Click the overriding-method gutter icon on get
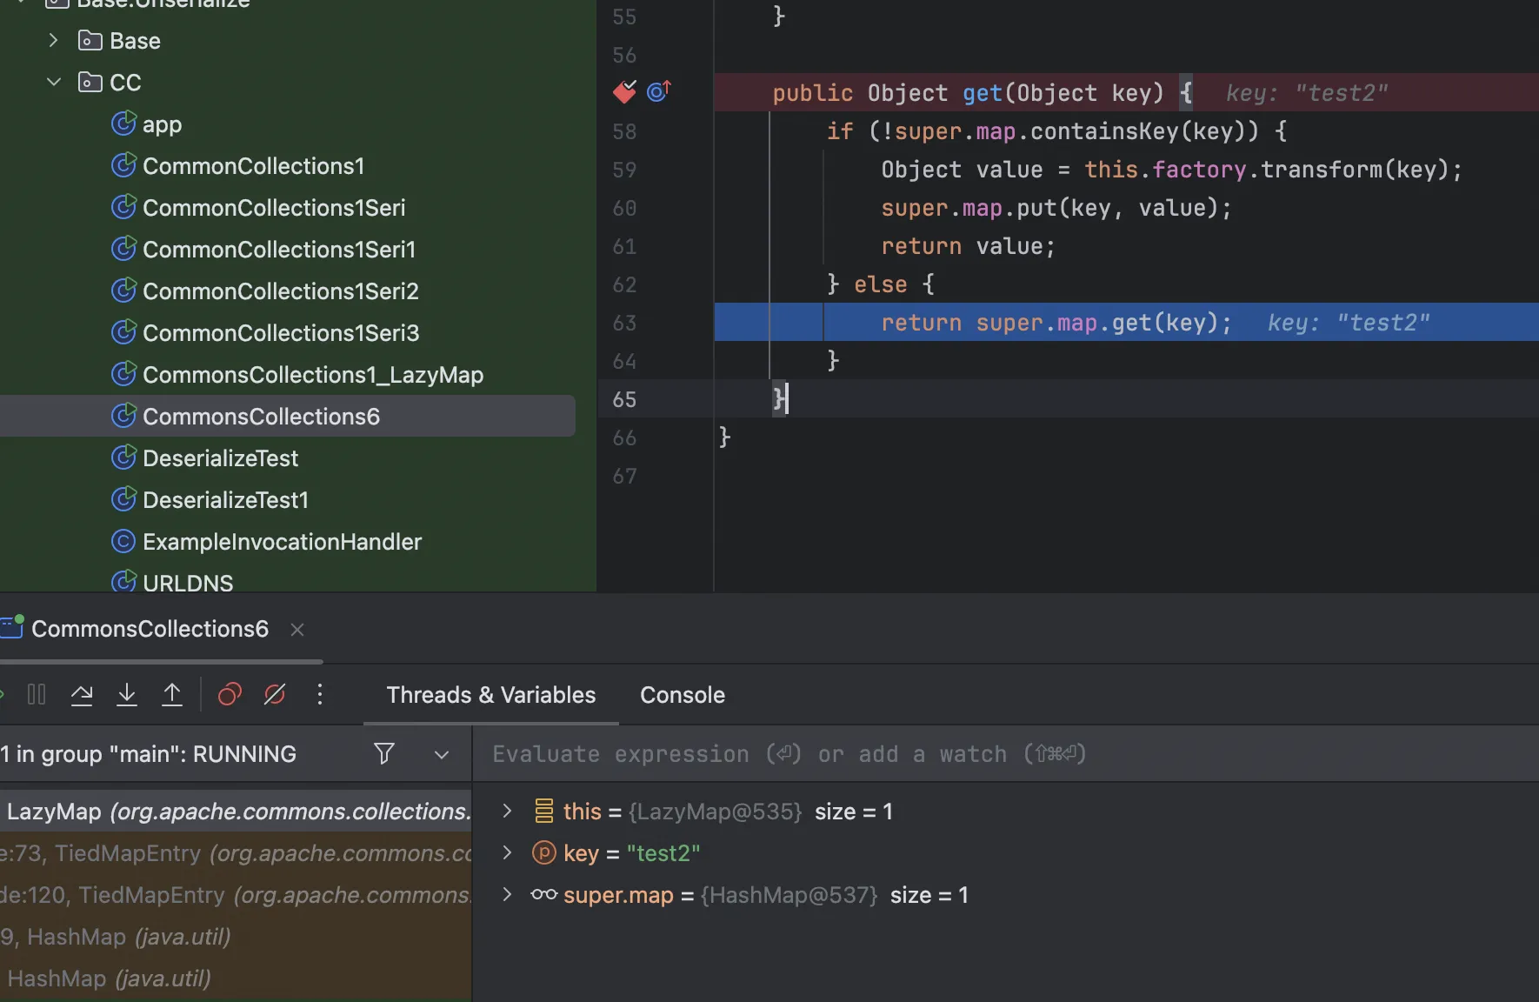This screenshot has height=1002, width=1539. pos(658,91)
